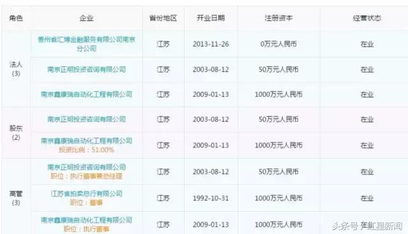408x234 pixels.
Task: Click 2003-08-12 in 执行董事兼总经理 row
Action: pos(211,172)
